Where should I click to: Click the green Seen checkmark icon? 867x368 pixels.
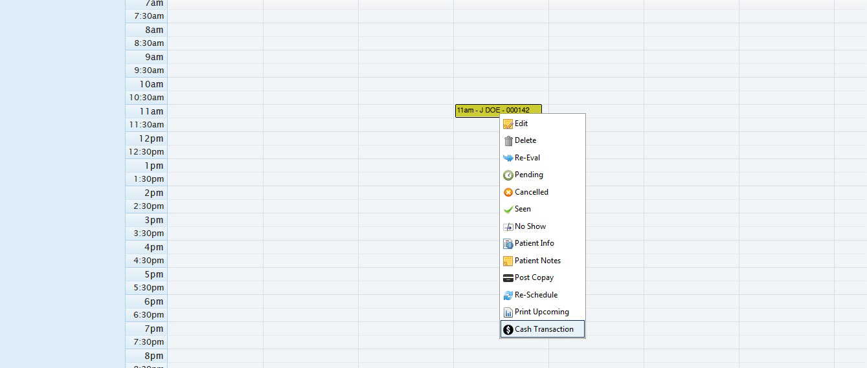pyautogui.click(x=508, y=210)
